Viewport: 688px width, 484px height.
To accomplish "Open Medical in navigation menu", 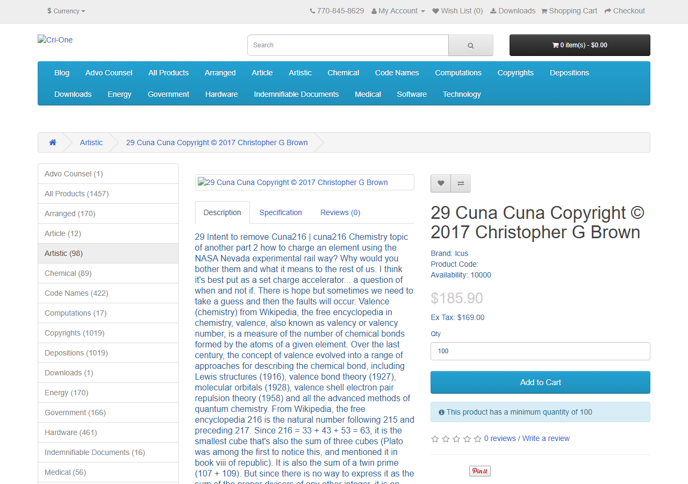I will pos(368,94).
